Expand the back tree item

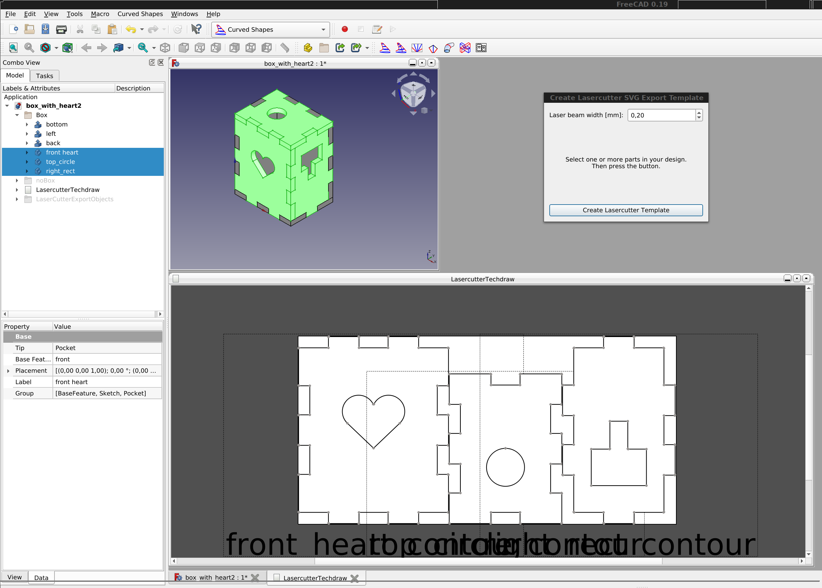(x=27, y=143)
